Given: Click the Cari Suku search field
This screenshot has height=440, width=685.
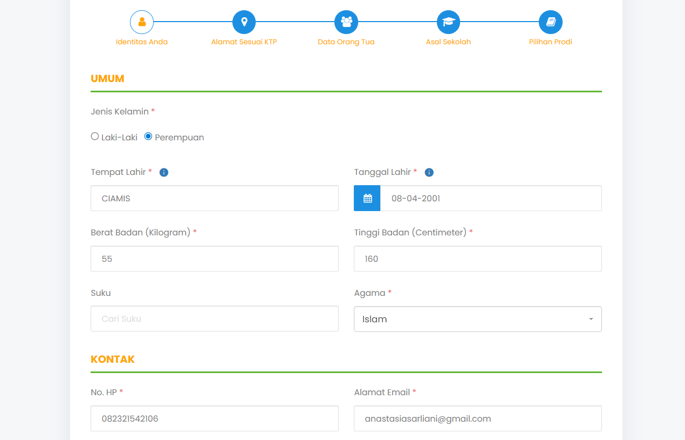Looking at the screenshot, I should [x=214, y=319].
